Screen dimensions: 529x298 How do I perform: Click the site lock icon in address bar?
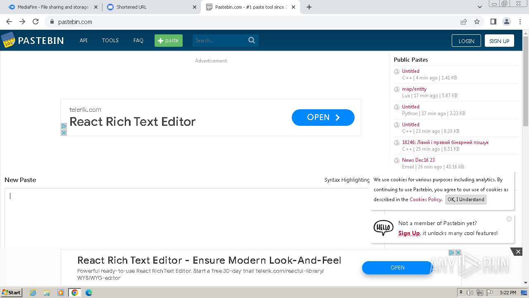click(x=52, y=22)
